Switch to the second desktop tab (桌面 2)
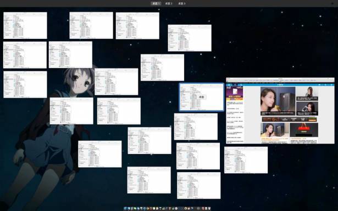The height and width of the screenshot is (211, 338). 169,3
